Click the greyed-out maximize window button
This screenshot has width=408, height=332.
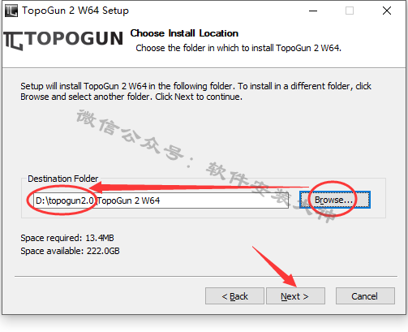click(350, 11)
